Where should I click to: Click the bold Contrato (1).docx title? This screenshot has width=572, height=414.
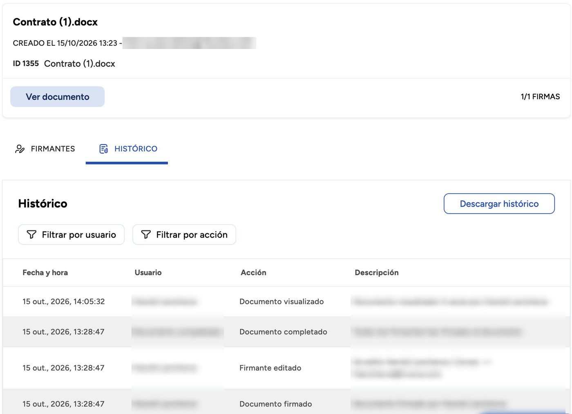(55, 22)
